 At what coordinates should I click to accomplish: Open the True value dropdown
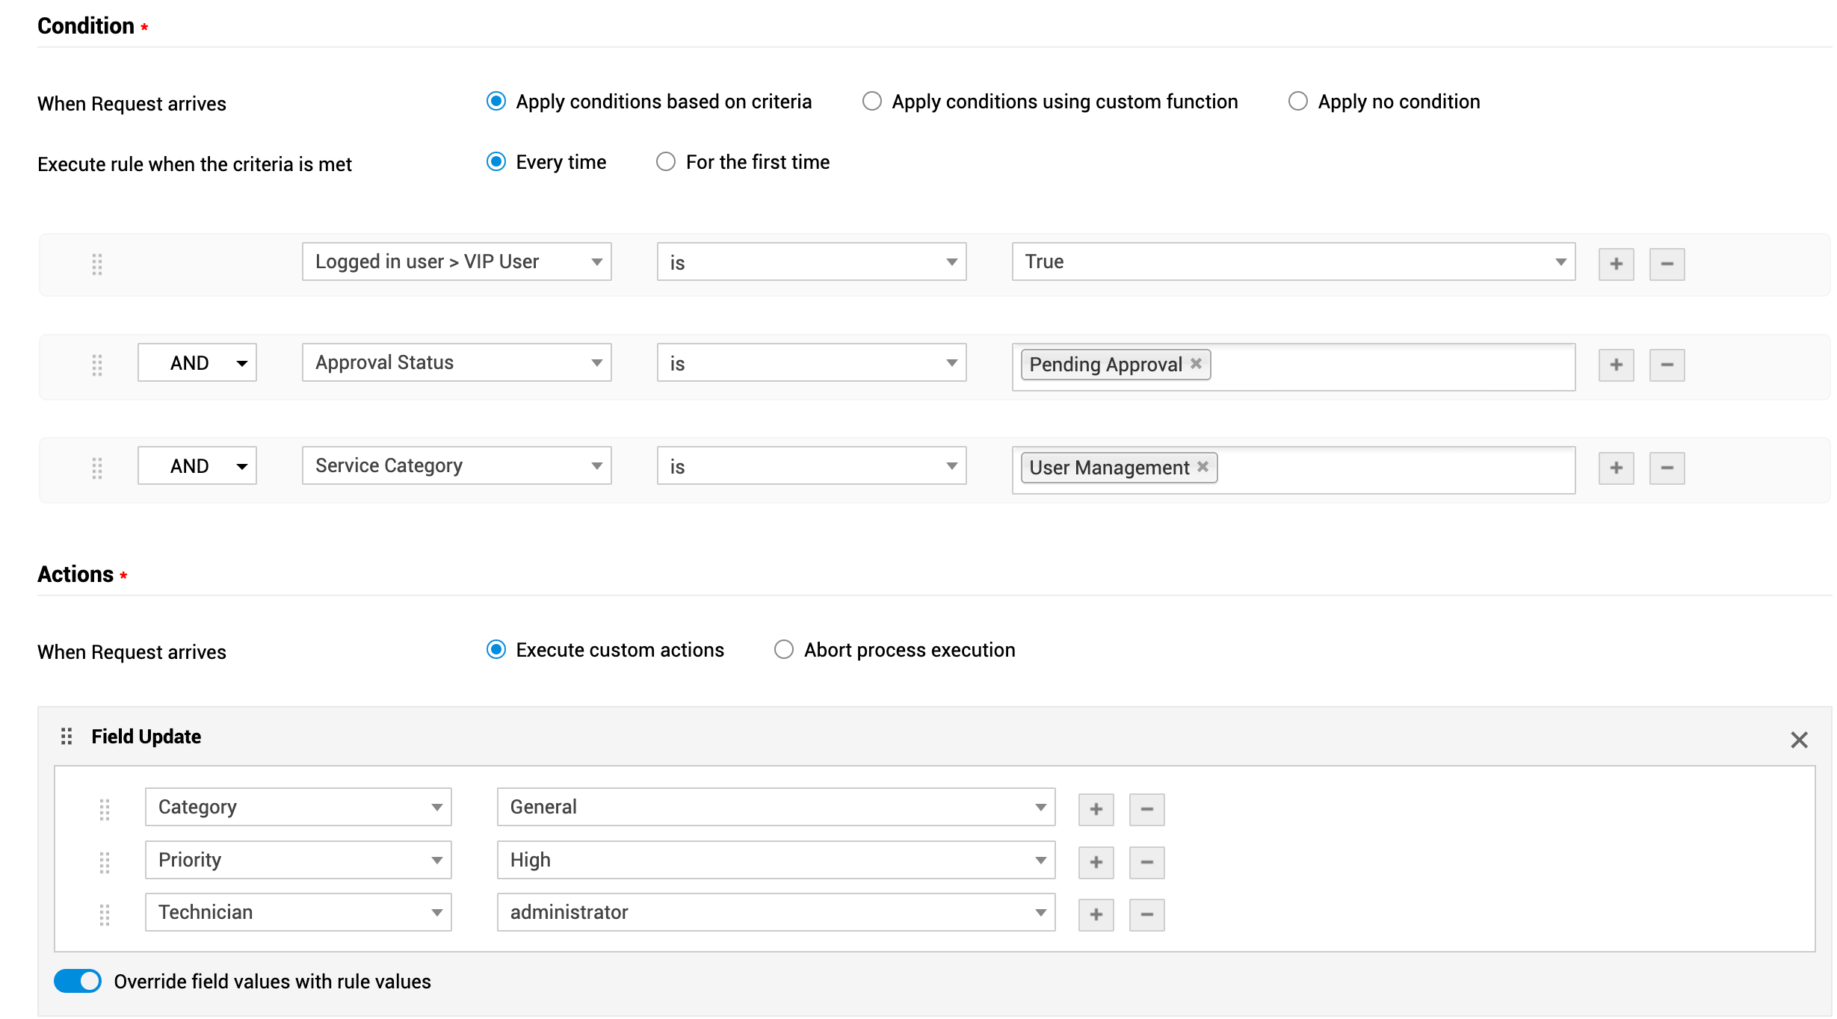(1293, 261)
